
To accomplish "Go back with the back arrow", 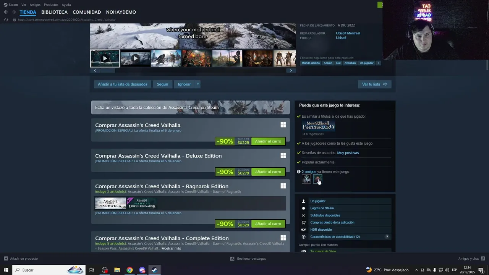I will [6, 12].
